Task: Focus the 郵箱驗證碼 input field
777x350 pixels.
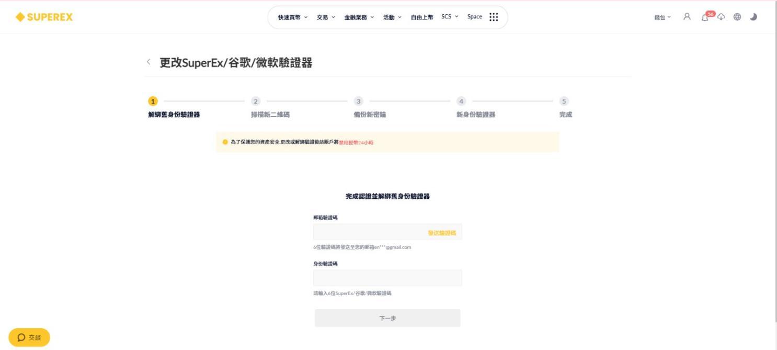Action: [387, 232]
